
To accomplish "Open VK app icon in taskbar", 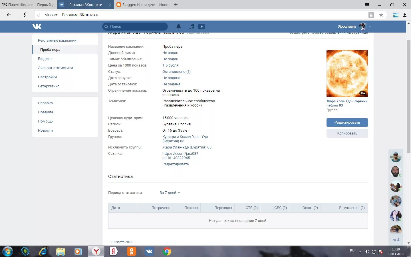I will click(x=149, y=252).
